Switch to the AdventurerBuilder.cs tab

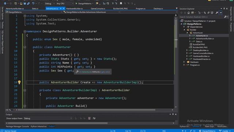pyautogui.click(x=15, y=8)
